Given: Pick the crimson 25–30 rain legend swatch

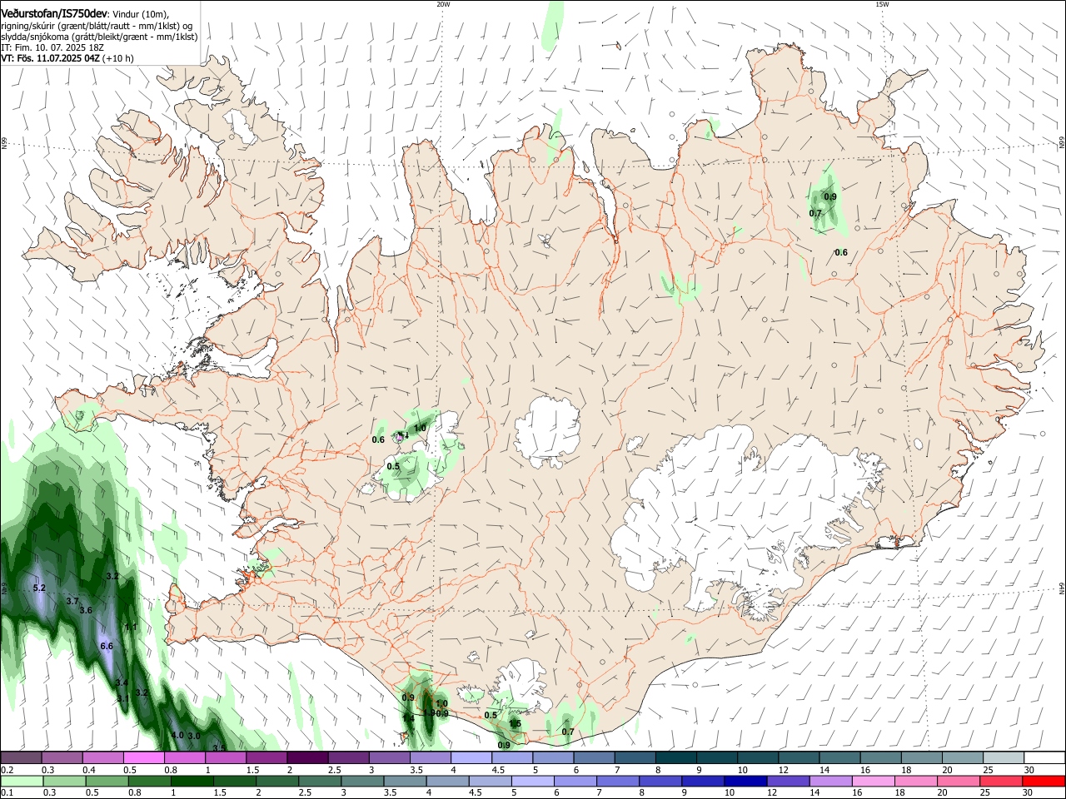Looking at the screenshot, I should 1001,781.
